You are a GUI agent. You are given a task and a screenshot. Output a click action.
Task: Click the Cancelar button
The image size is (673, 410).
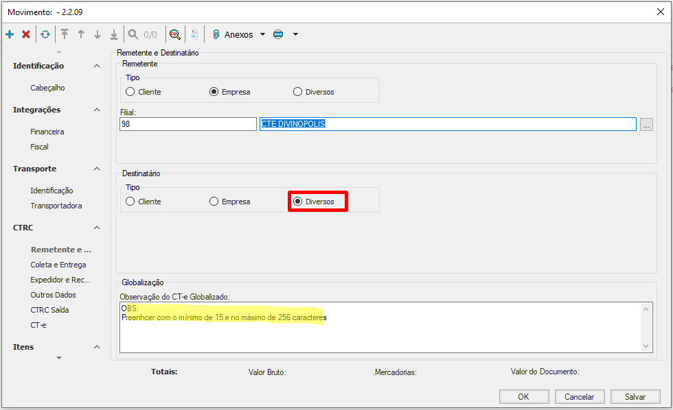[x=580, y=397]
